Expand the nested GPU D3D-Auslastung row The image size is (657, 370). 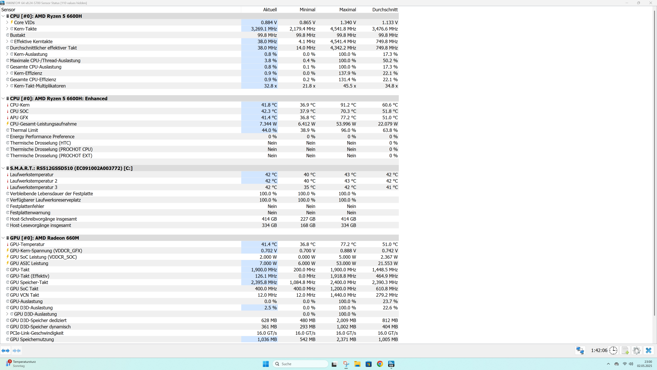pyautogui.click(x=7, y=314)
